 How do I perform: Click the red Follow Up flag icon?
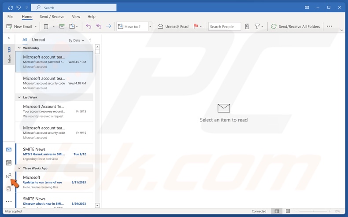tap(196, 26)
